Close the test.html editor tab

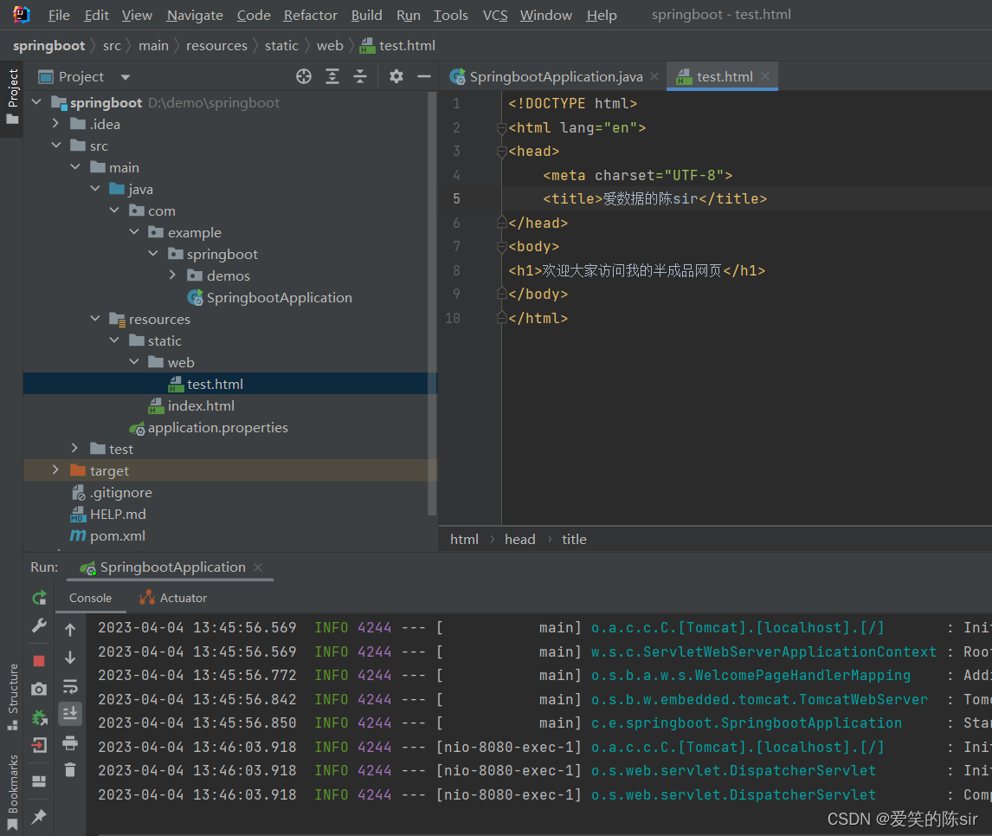[765, 76]
